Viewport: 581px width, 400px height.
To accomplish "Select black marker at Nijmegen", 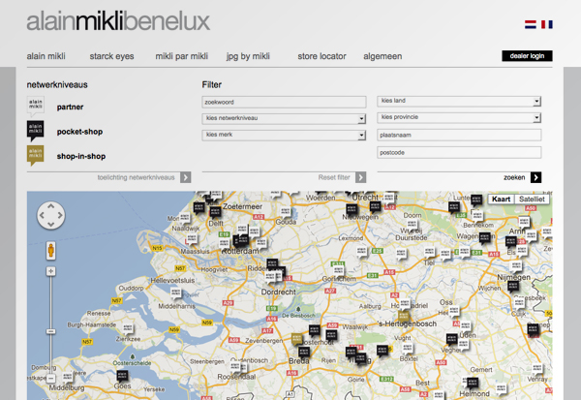I will coord(513,286).
